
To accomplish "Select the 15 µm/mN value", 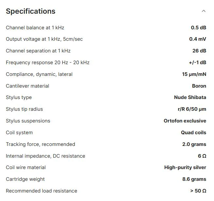I will (x=194, y=74).
